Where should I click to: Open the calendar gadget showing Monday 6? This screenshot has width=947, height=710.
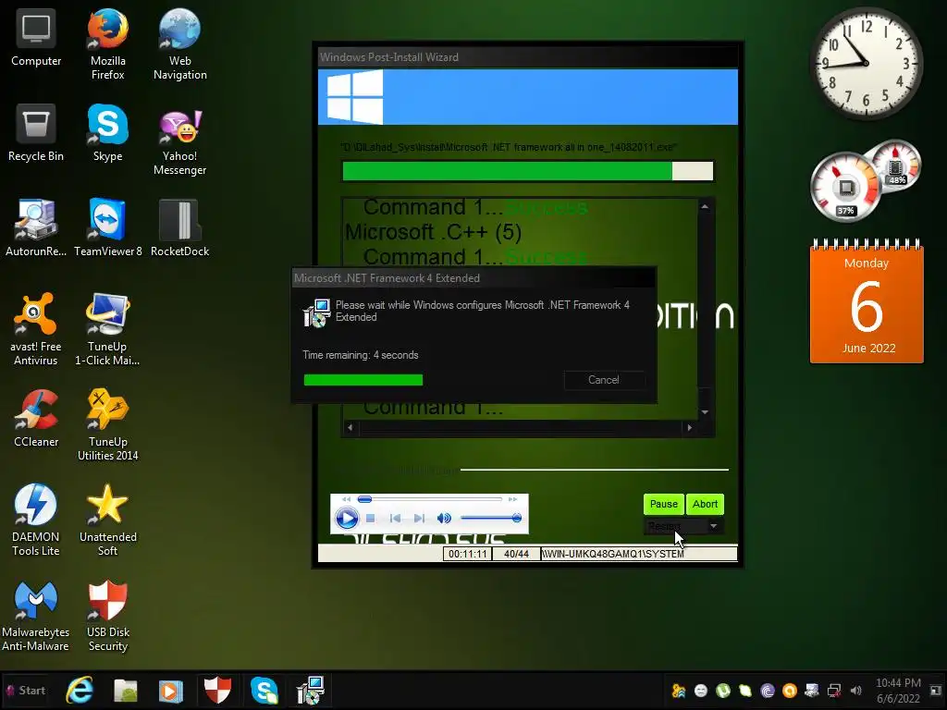click(x=866, y=301)
